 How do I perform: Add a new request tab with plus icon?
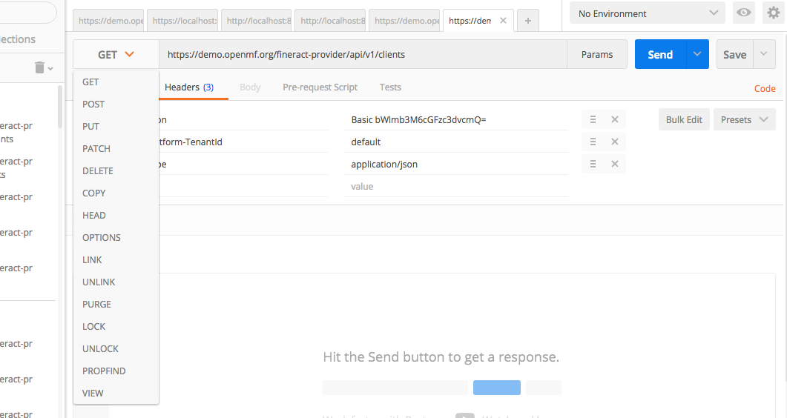pyautogui.click(x=528, y=21)
